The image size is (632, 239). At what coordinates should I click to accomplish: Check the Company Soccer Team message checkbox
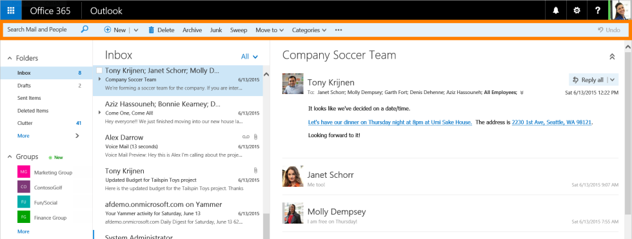(99, 70)
